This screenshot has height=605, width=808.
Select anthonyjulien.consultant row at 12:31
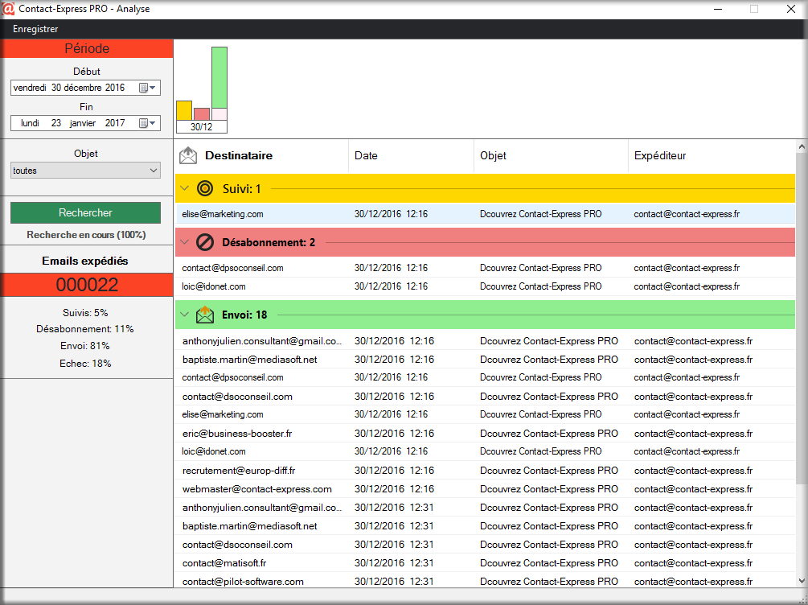(485, 508)
